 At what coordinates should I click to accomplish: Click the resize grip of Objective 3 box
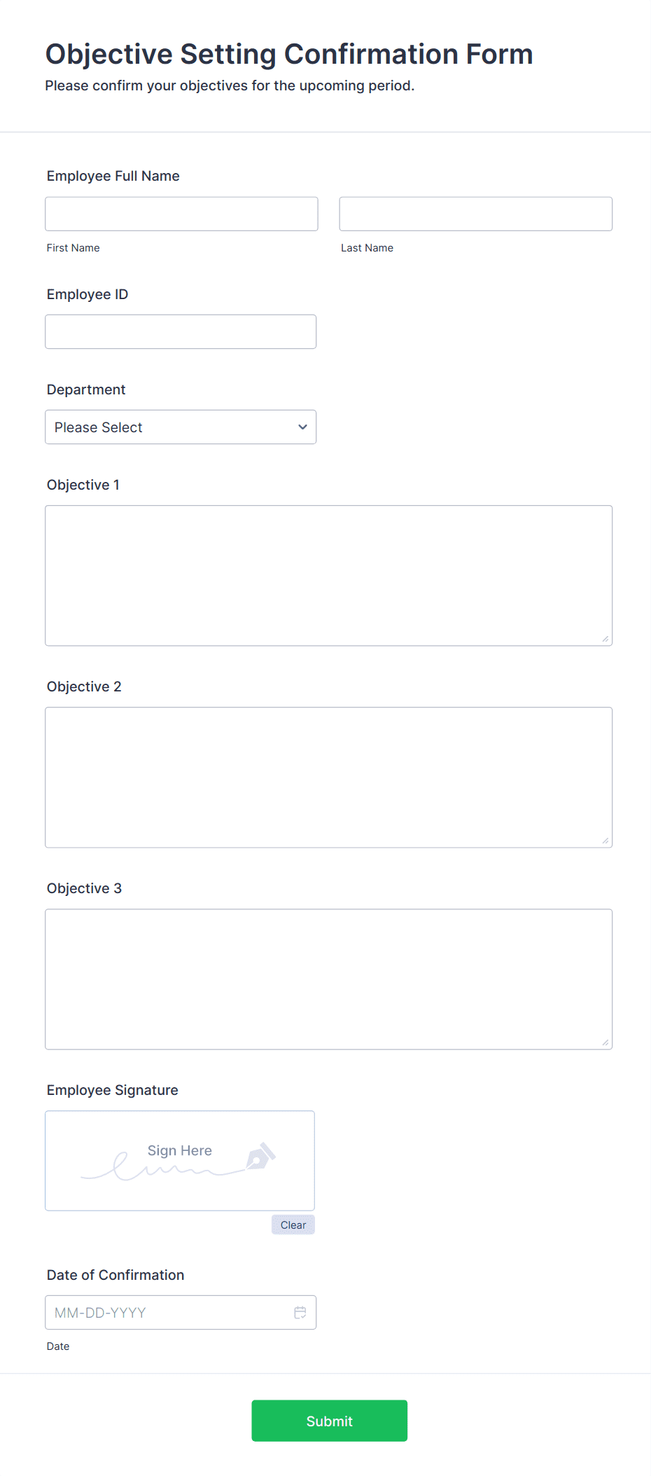(x=605, y=1042)
